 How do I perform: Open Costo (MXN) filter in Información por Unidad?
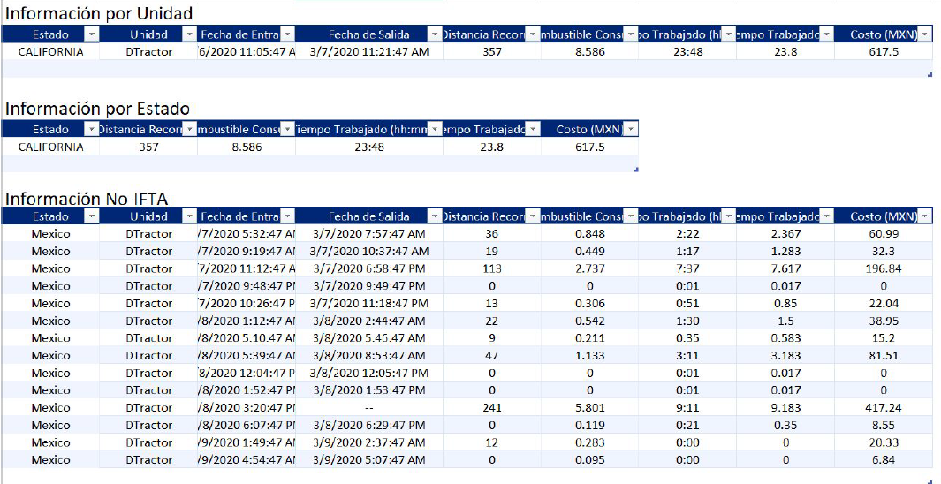(925, 34)
